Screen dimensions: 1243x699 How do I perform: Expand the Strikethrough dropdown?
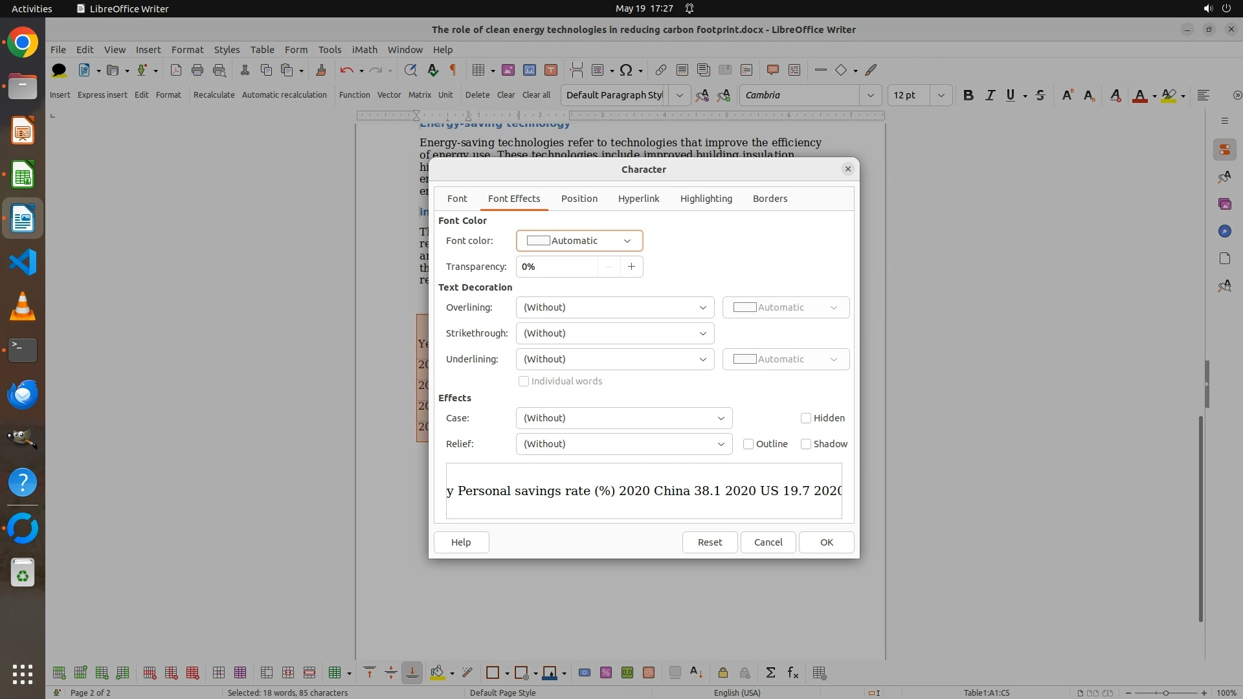tap(614, 333)
